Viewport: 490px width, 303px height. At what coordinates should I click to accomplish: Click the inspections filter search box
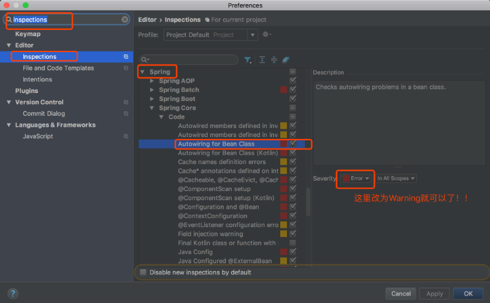click(x=189, y=60)
